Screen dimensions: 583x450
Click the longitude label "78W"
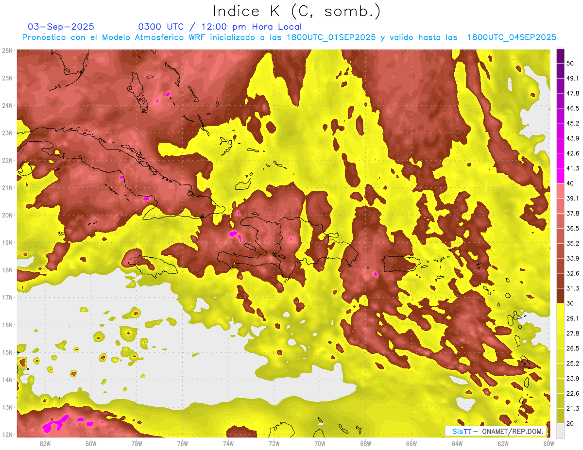(x=137, y=444)
